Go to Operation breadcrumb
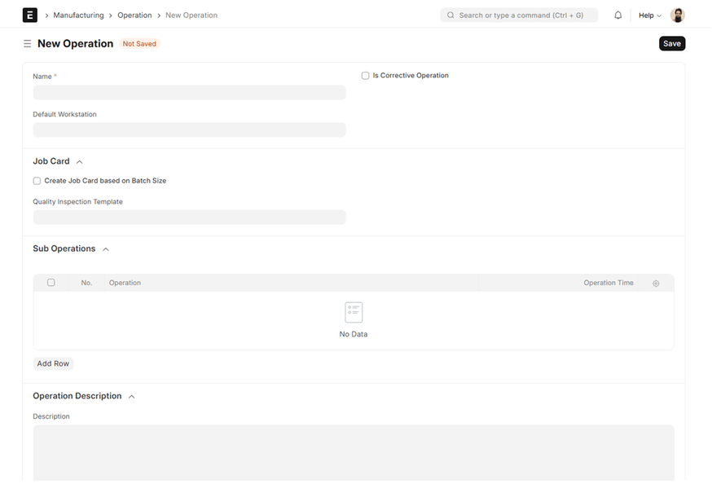This screenshot has height=488, width=712. [134, 15]
